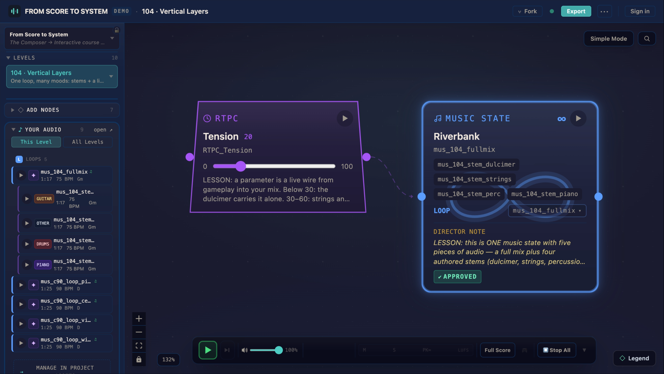Play the DRUMS stem audio

(x=27, y=244)
